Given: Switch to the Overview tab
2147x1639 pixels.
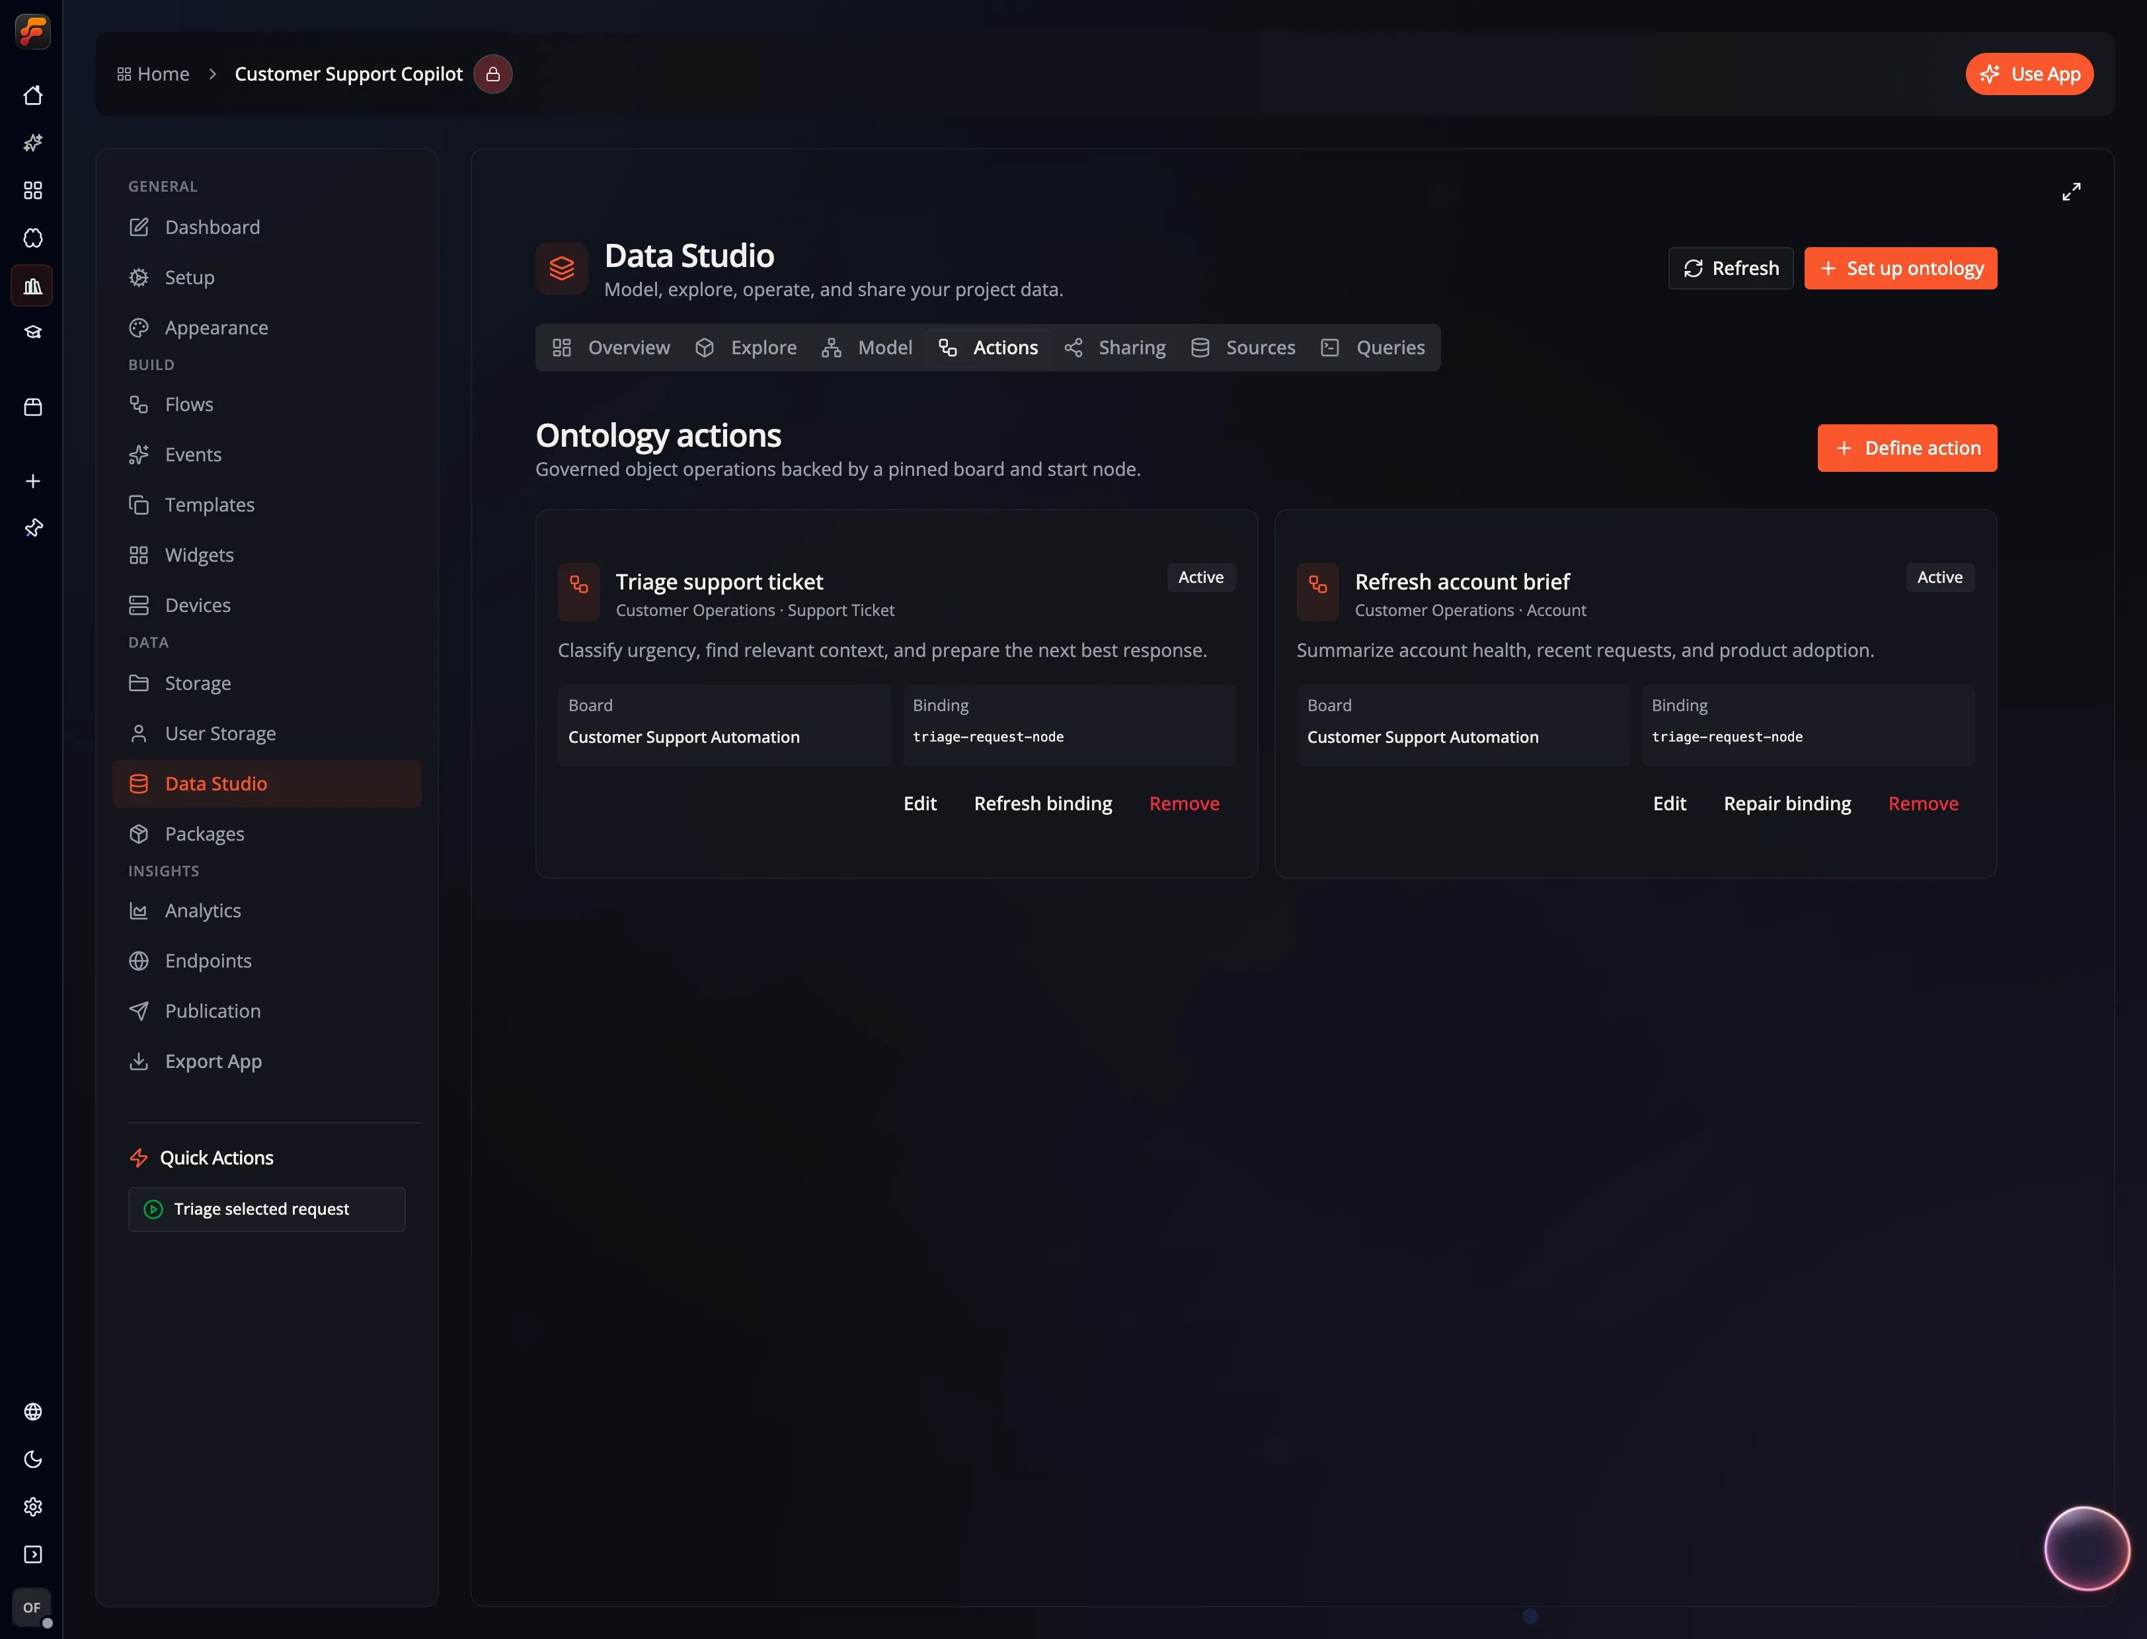Looking at the screenshot, I should click(611, 348).
